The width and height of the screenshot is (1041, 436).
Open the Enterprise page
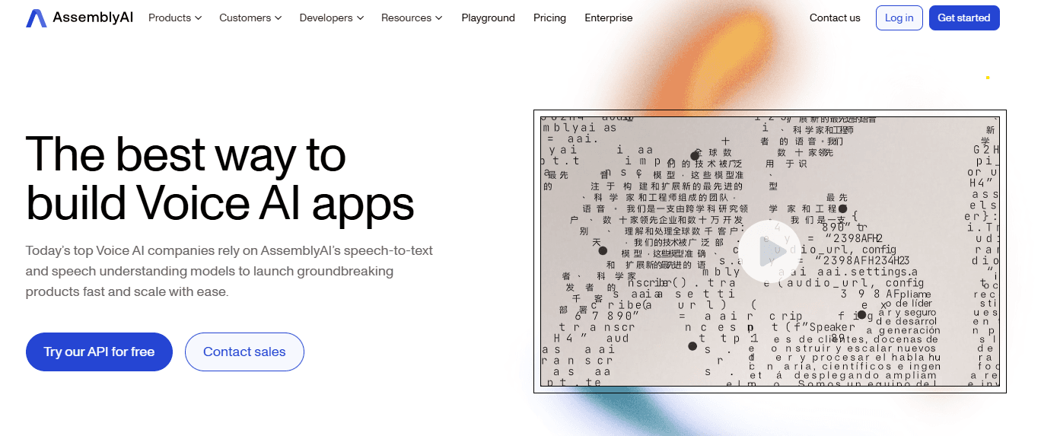pos(609,18)
